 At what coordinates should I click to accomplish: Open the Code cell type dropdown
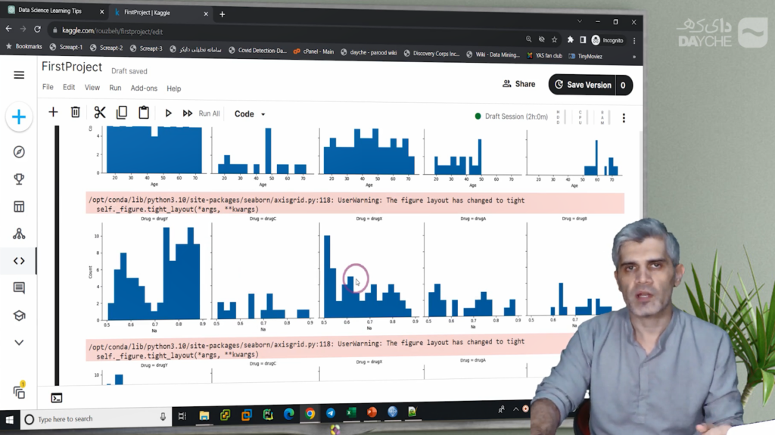click(250, 114)
